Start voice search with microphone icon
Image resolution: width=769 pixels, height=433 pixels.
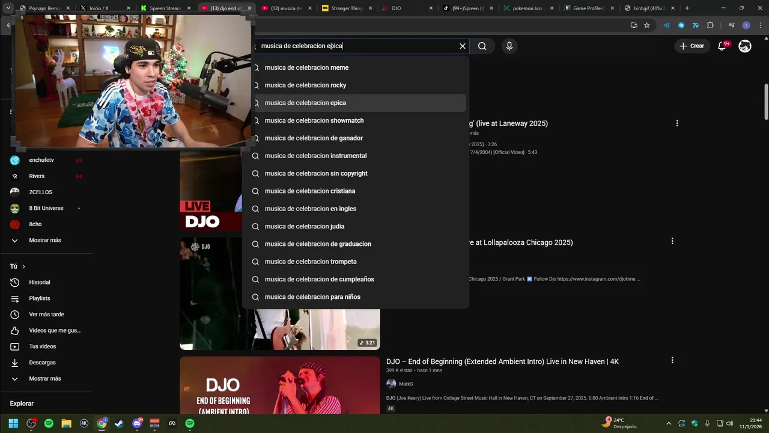pos(509,46)
